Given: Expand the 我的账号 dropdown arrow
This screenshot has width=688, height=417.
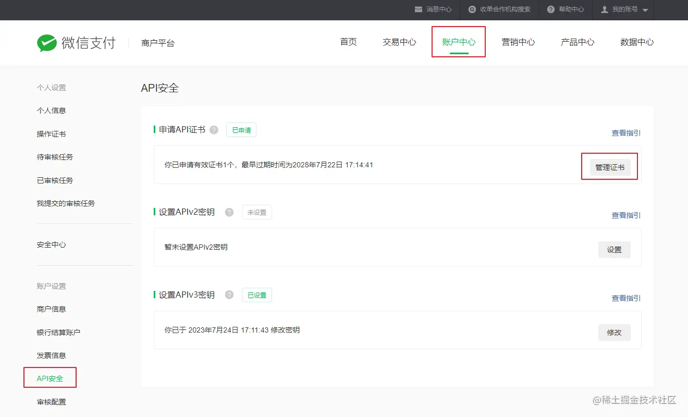Looking at the screenshot, I should [645, 10].
